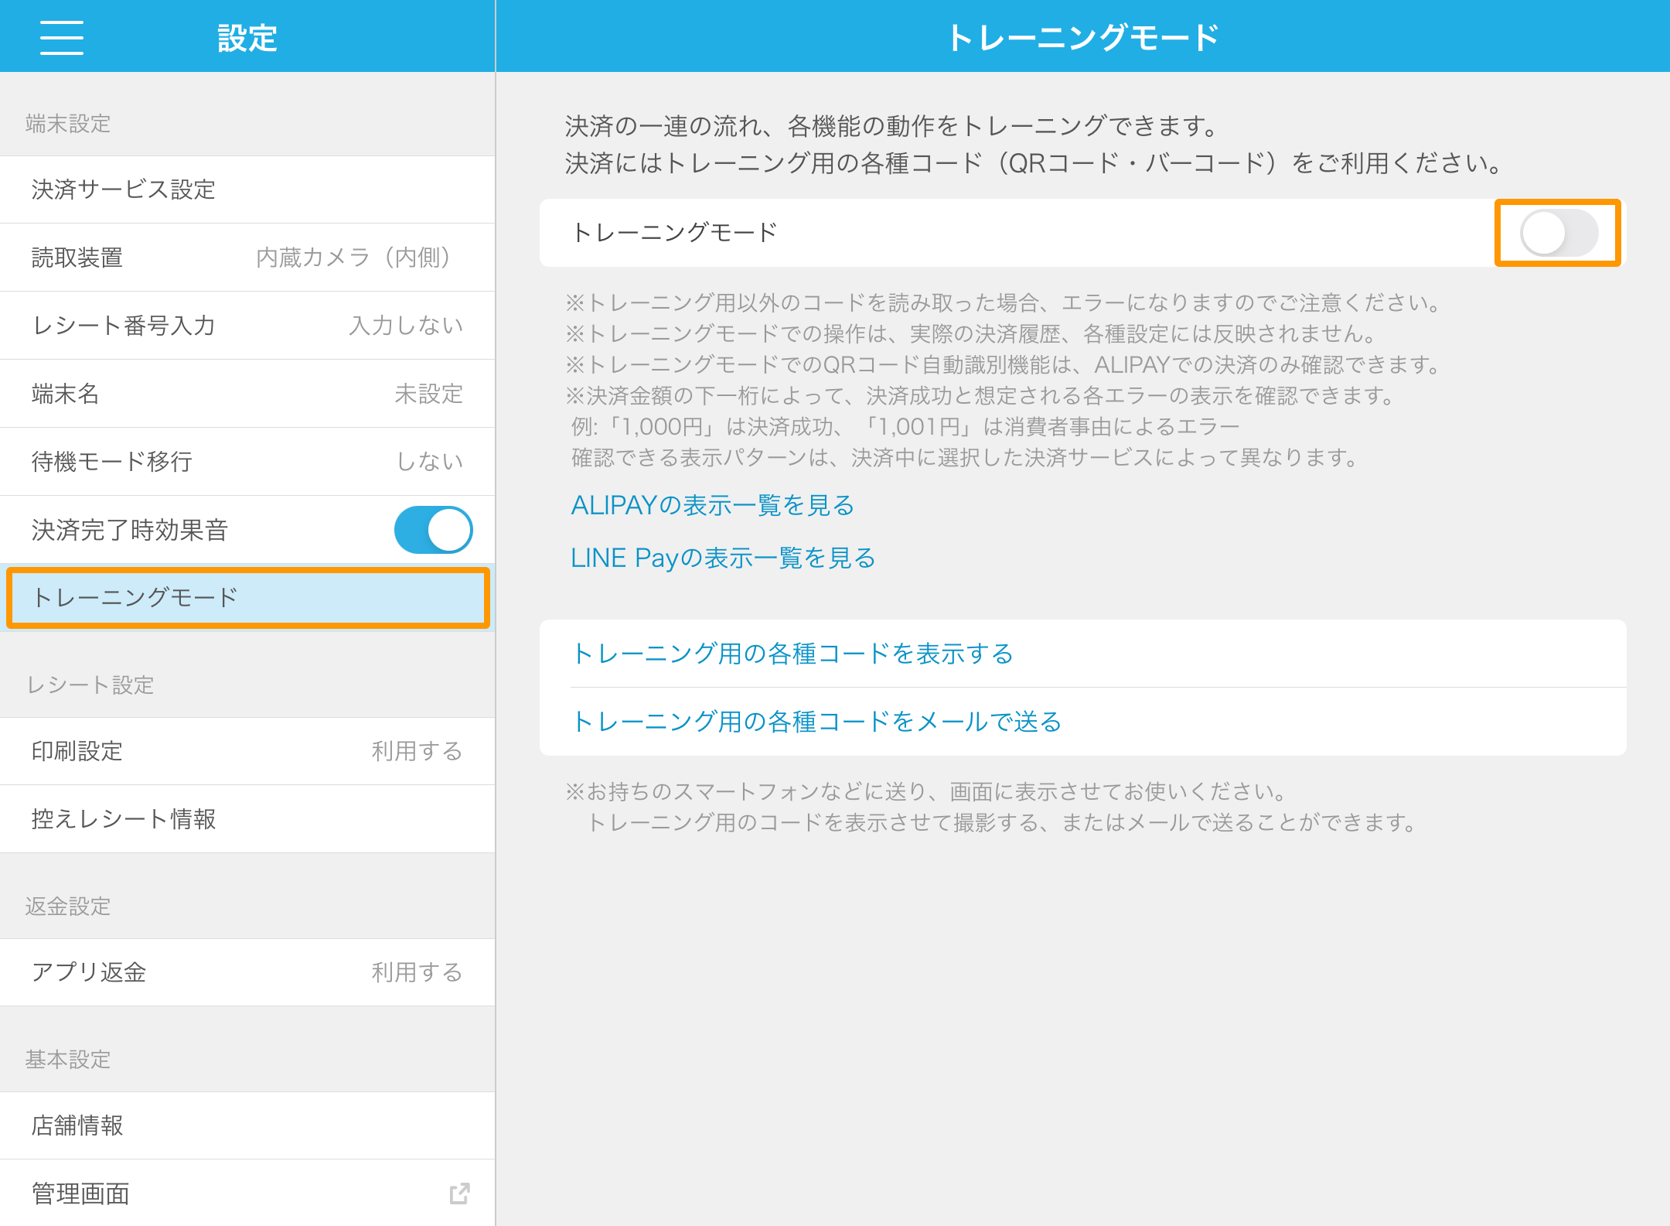The width and height of the screenshot is (1670, 1226).
Task: Click the 基本設定 section heading
Action: point(68,1060)
